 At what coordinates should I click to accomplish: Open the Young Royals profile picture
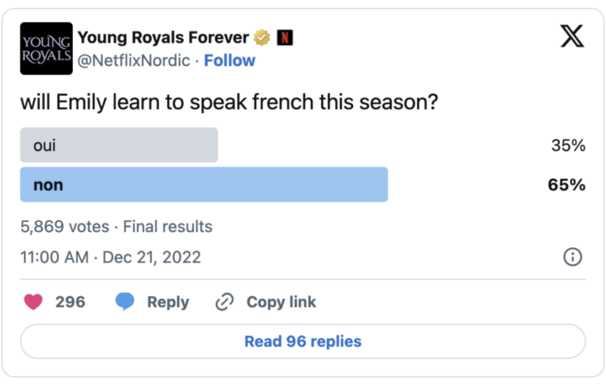click(46, 49)
